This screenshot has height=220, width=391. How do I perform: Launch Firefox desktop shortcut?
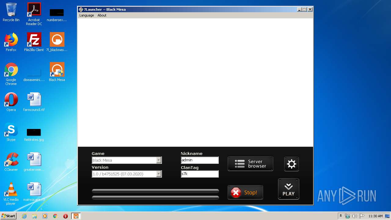click(x=11, y=42)
